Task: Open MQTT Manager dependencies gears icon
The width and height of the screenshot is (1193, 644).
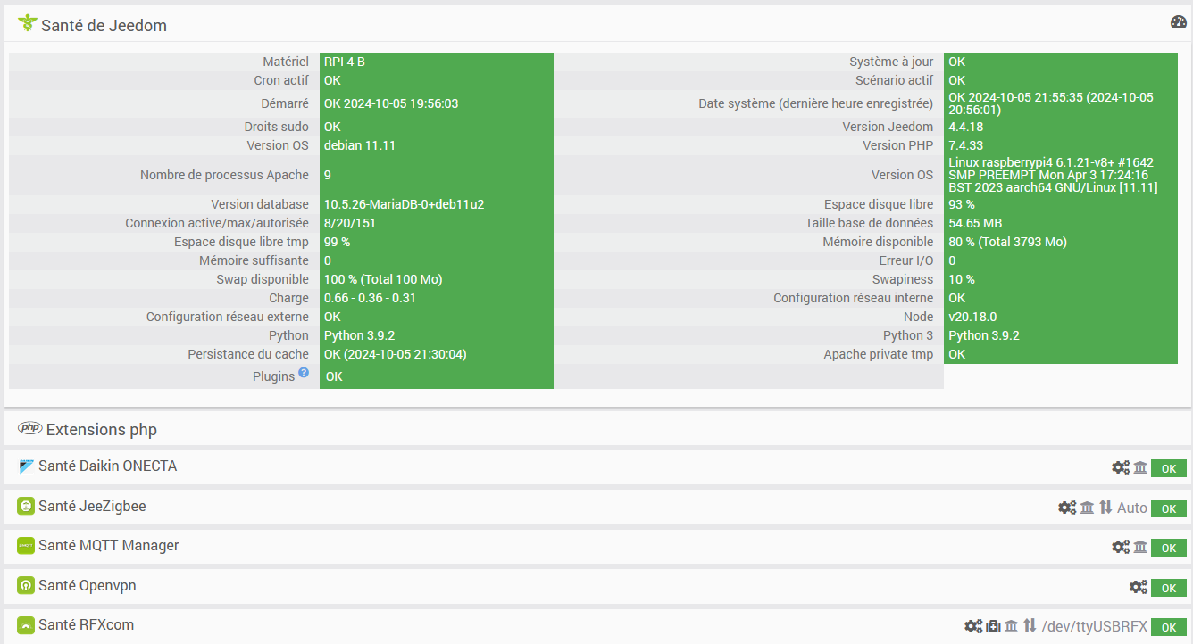Action: pyautogui.click(x=1120, y=547)
